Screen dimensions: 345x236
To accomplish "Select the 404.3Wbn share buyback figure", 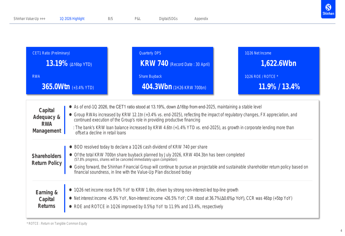I will pos(157,87).
